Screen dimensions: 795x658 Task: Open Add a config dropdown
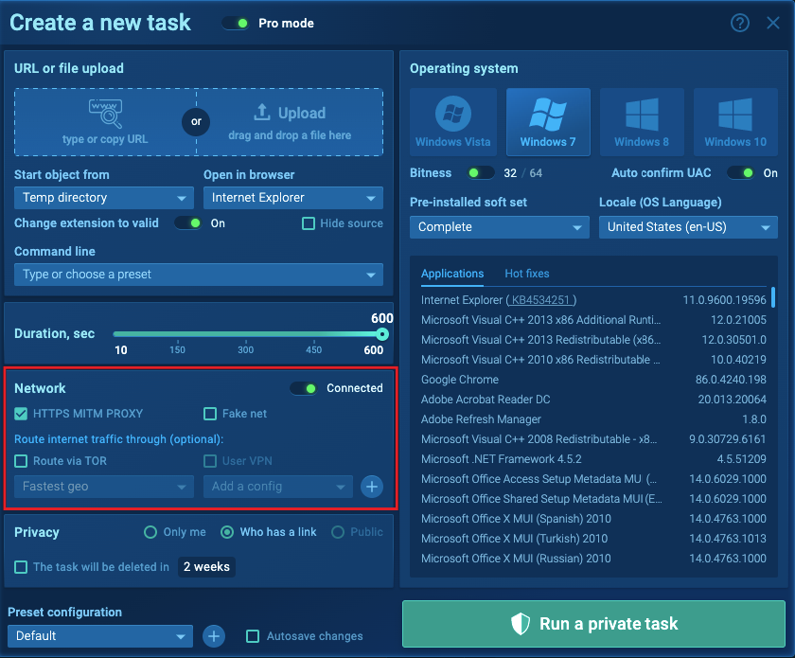coord(278,487)
